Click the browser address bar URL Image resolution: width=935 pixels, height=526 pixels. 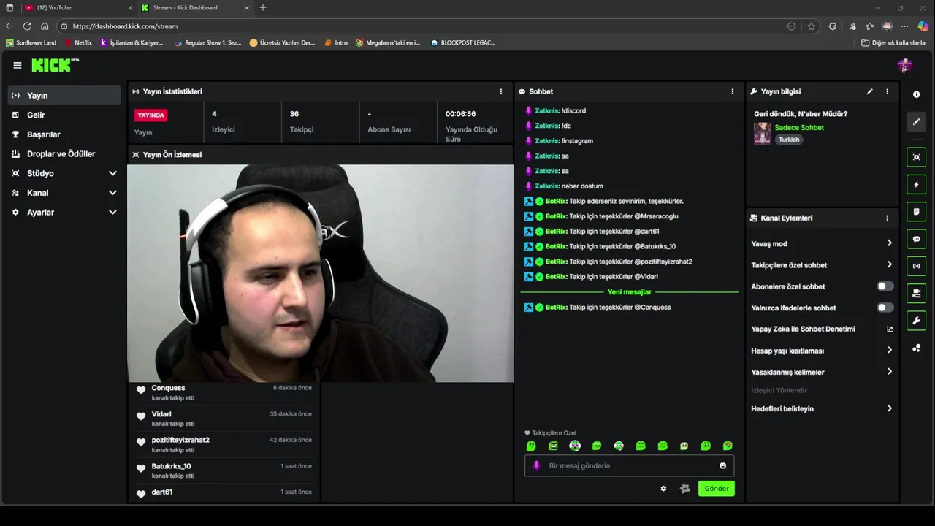point(125,26)
